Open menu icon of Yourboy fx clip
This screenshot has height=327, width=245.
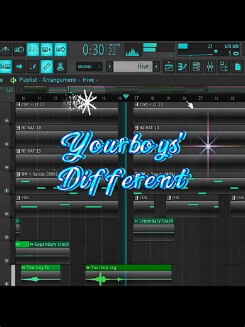coord(24,268)
